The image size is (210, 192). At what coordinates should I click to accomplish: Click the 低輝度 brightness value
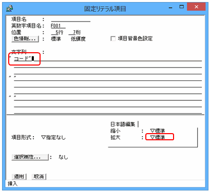coord(78,39)
